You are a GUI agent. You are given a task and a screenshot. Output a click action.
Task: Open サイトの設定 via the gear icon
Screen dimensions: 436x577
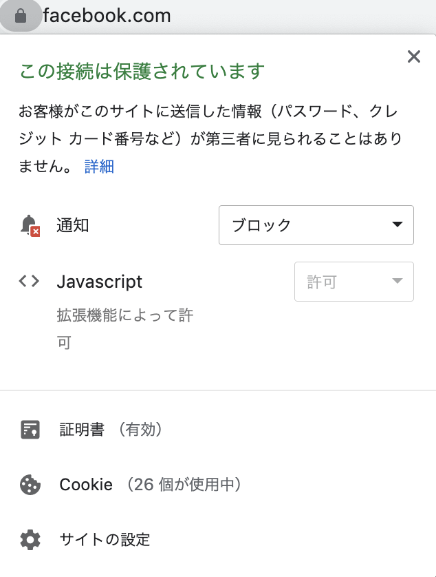(30, 540)
